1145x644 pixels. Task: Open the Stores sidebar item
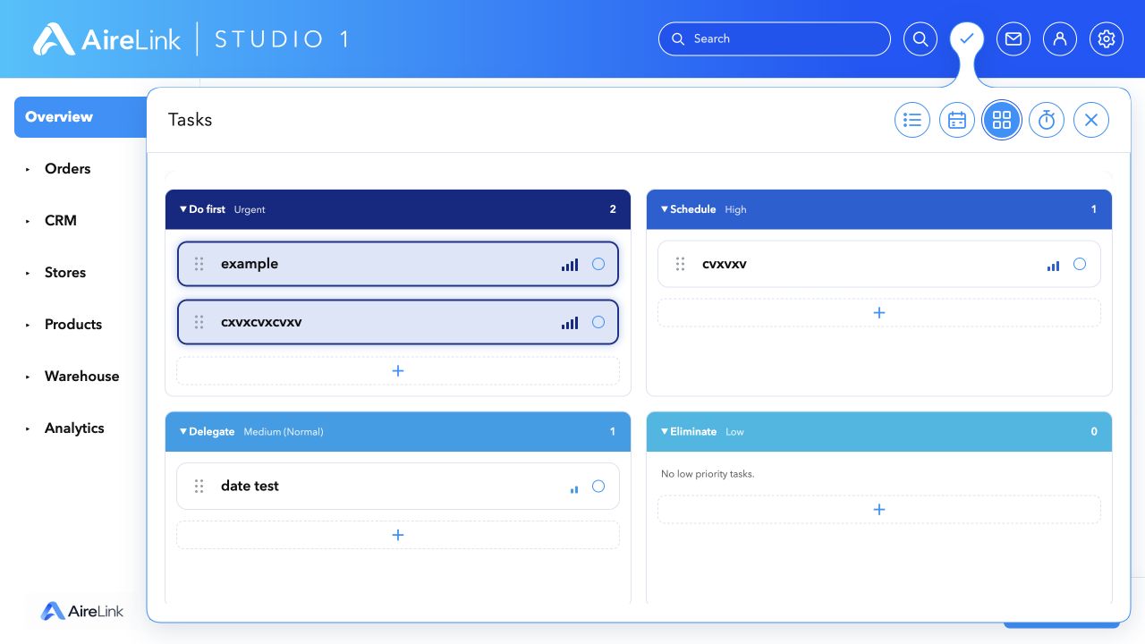(65, 273)
